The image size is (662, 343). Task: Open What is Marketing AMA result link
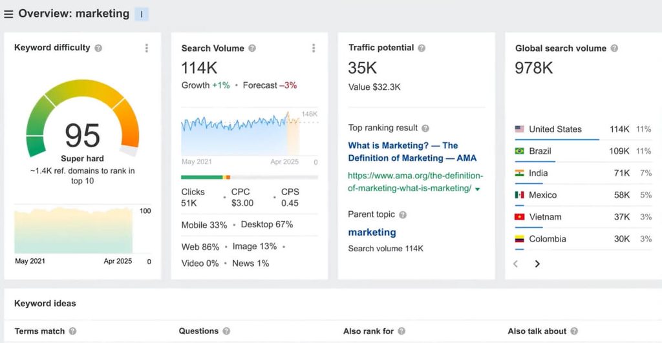click(x=412, y=152)
